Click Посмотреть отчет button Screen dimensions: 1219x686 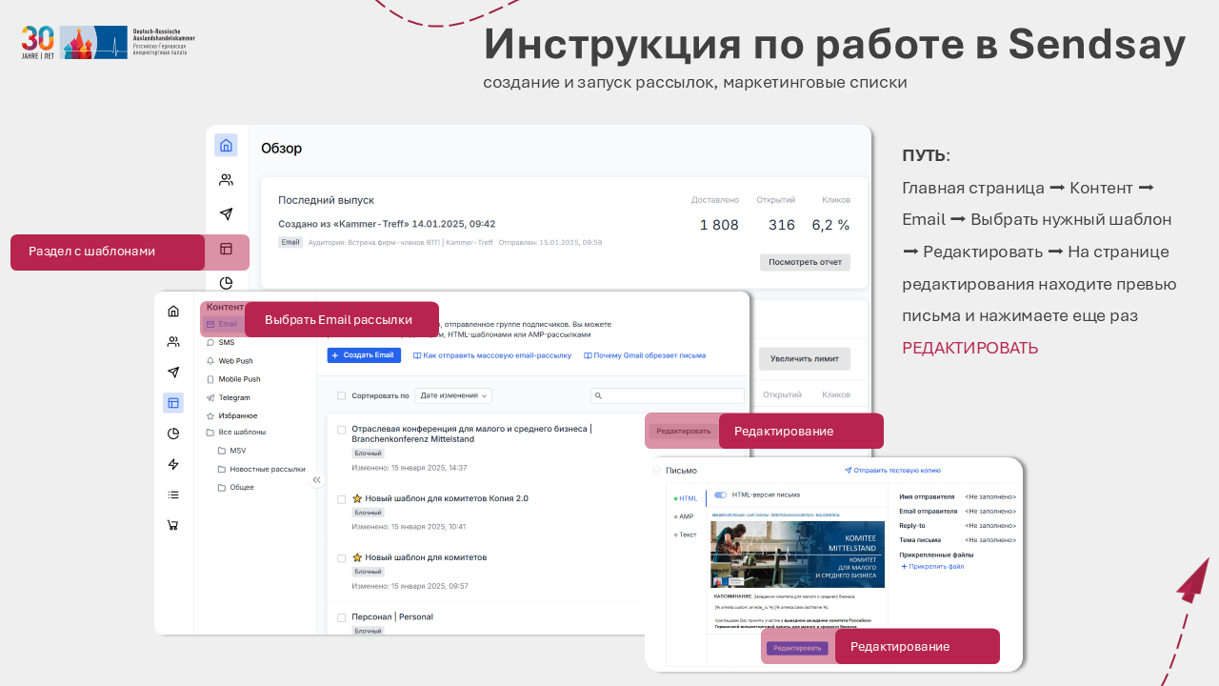point(805,262)
